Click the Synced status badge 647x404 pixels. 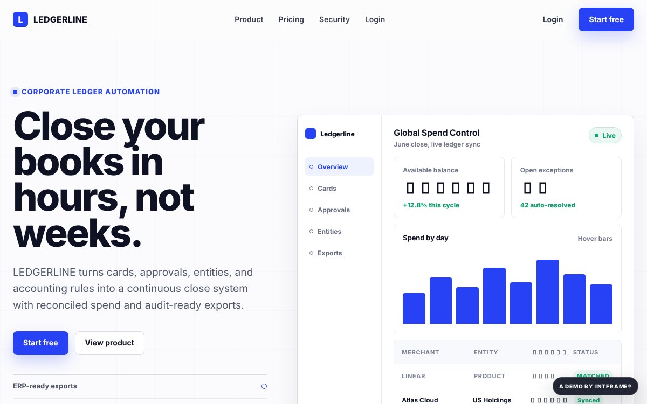tap(588, 400)
